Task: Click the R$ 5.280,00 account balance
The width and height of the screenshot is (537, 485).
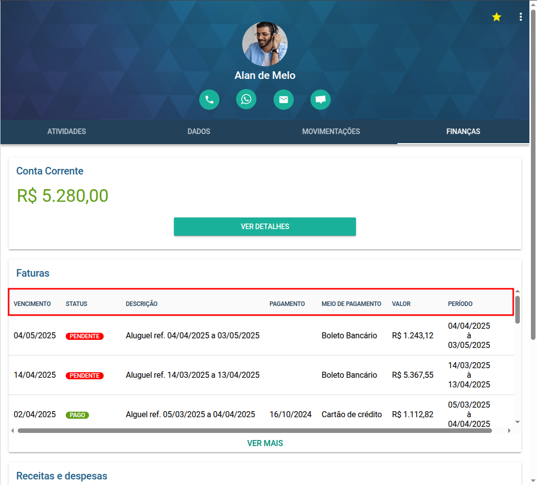Action: point(63,196)
